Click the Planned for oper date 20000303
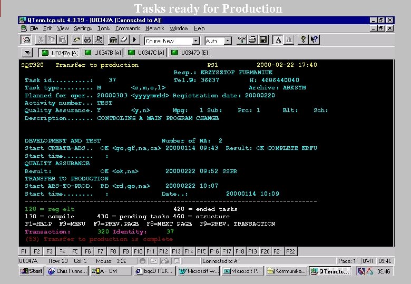Image resolution: width=411 pixels, height=284 pixels. (x=112, y=95)
